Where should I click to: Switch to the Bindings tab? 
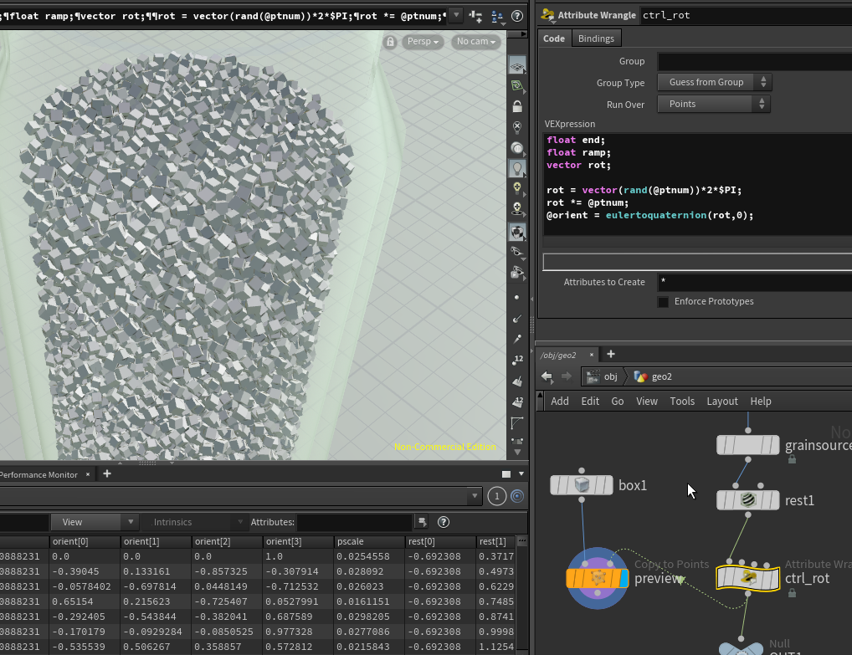click(x=596, y=38)
